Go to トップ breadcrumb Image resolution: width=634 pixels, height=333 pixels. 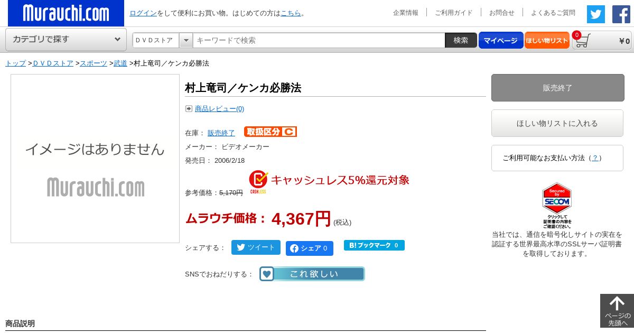coord(15,63)
